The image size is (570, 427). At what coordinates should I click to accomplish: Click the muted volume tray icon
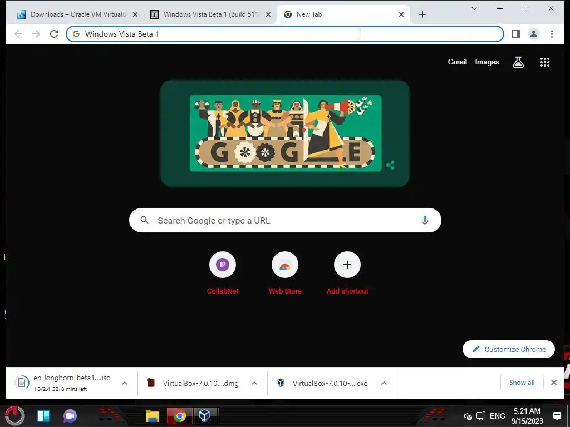pyautogui.click(x=468, y=416)
